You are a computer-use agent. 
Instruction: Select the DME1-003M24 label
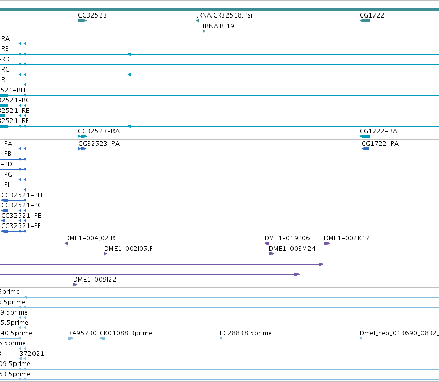(292, 249)
